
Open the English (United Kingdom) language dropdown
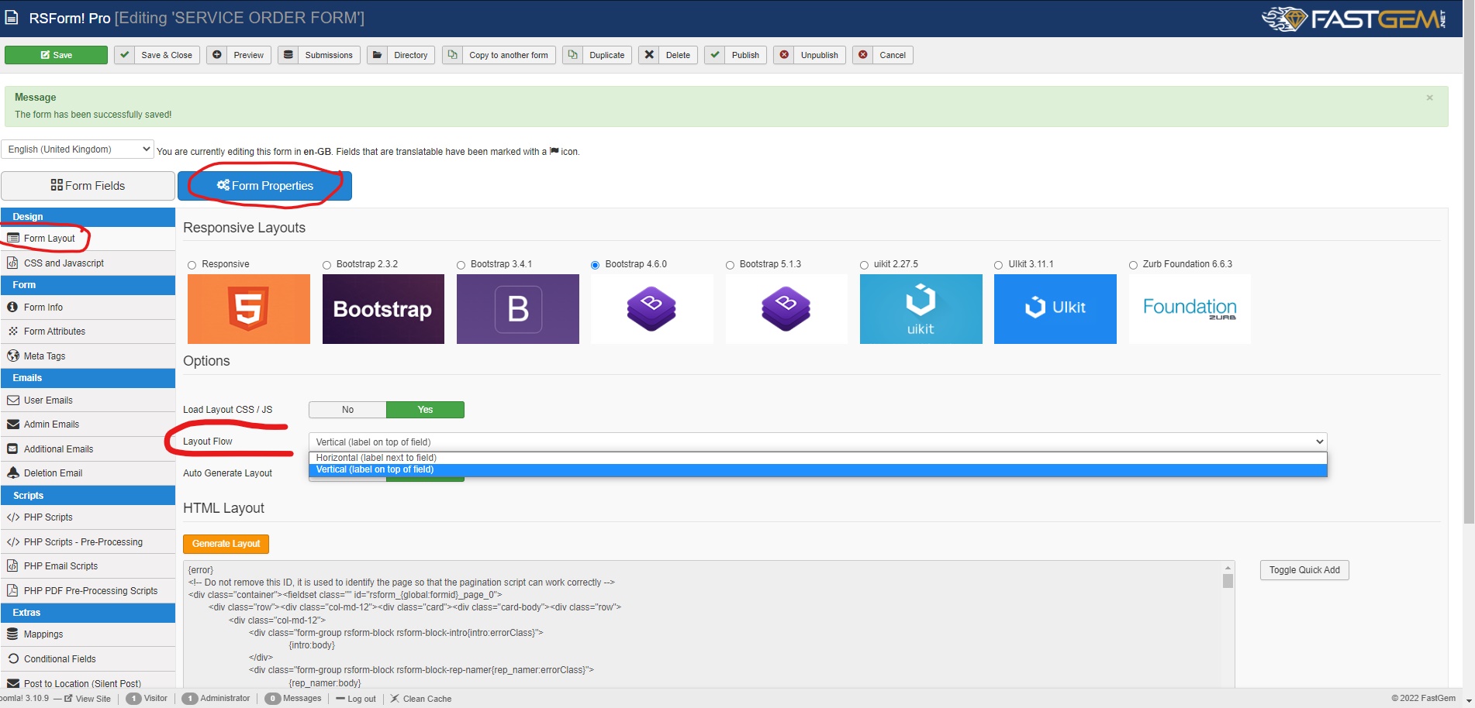[78, 149]
